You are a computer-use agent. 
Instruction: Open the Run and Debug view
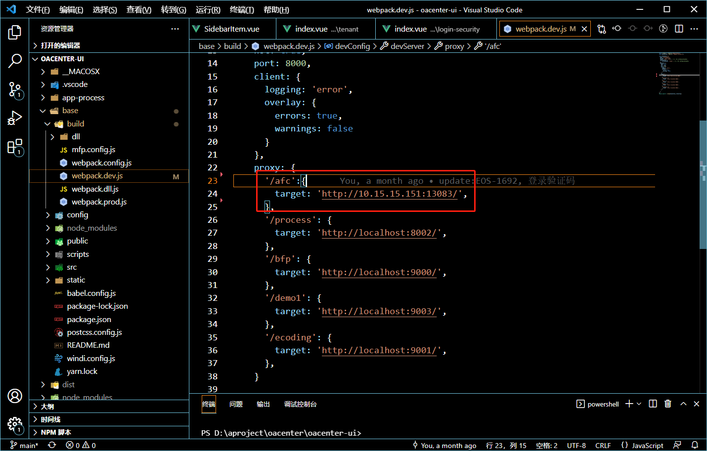15,118
